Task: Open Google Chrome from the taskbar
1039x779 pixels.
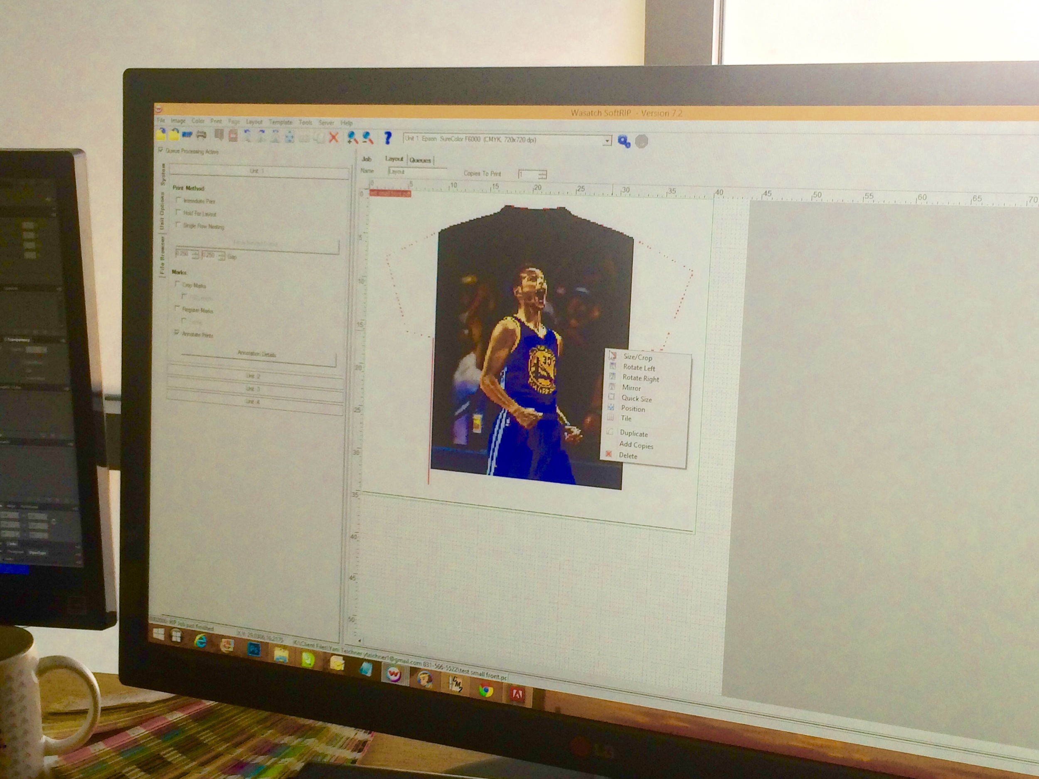Action: click(x=486, y=690)
